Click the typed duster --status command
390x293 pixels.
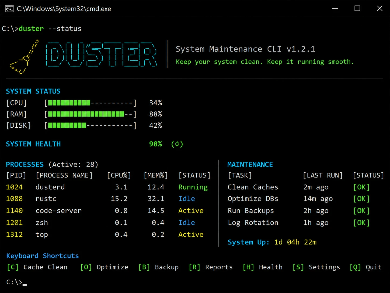[50, 29]
